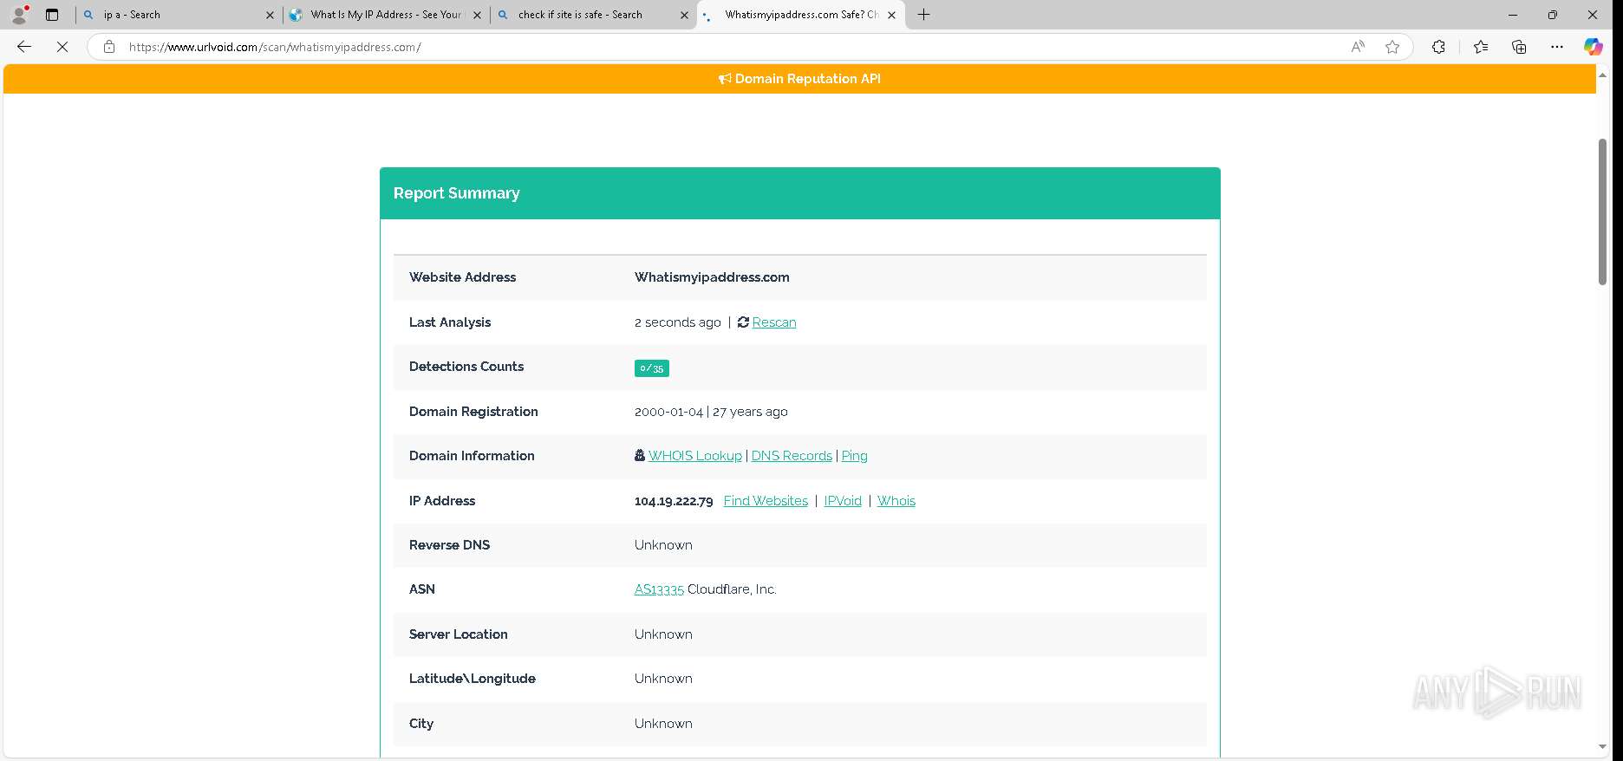Viewport: 1623px width, 761px height.
Task: Click 'Whatismyipaddress.com' website address value
Action: (x=712, y=277)
